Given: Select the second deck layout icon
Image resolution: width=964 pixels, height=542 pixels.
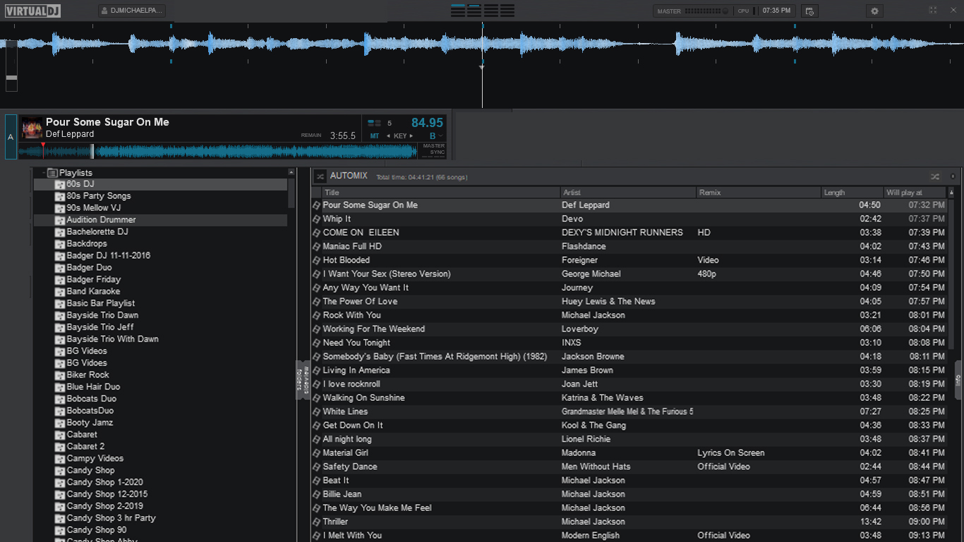Looking at the screenshot, I should point(474,11).
